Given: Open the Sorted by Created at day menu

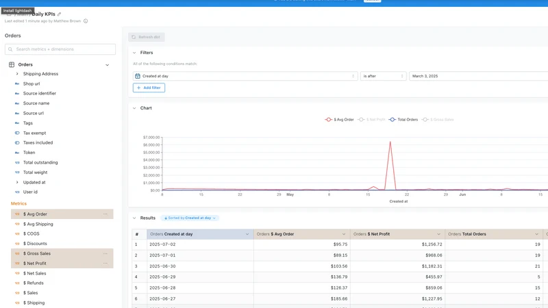Looking at the screenshot, I should coord(190,218).
